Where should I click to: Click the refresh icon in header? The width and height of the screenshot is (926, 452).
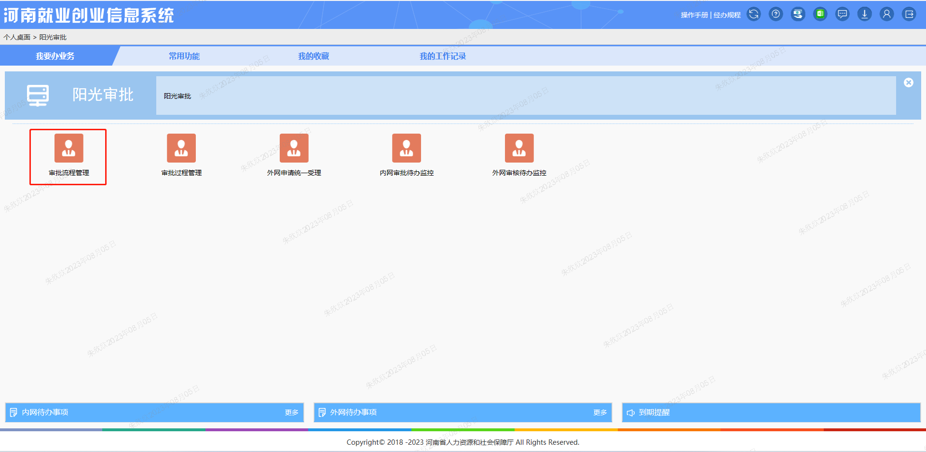753,14
